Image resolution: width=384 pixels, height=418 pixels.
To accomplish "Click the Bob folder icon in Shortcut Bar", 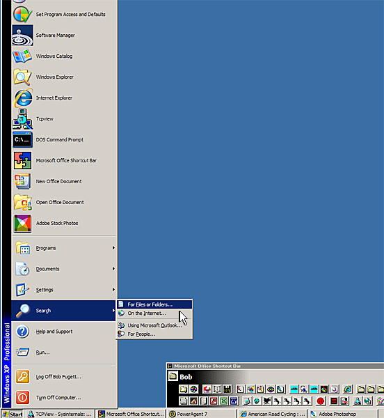I will click(173, 376).
